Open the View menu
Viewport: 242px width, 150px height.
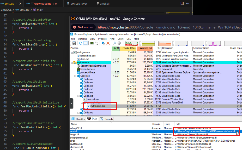point(93,39)
